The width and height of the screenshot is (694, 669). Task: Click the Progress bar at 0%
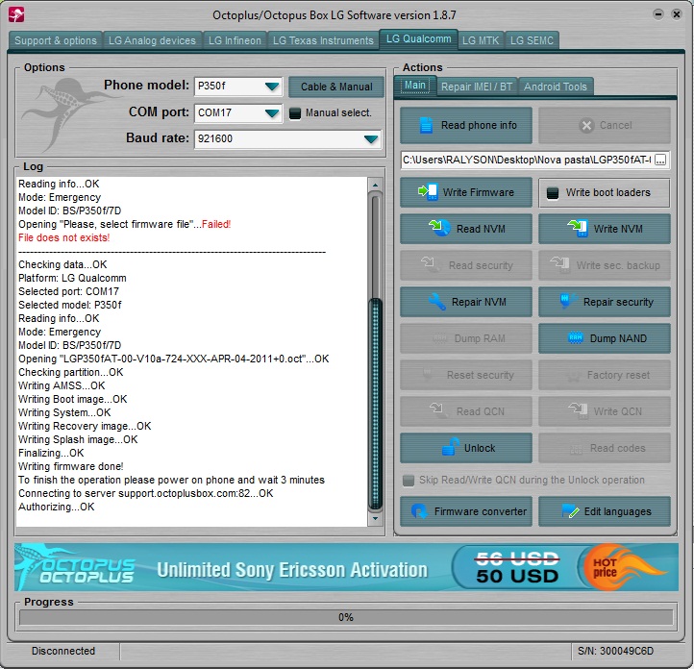pyautogui.click(x=346, y=617)
